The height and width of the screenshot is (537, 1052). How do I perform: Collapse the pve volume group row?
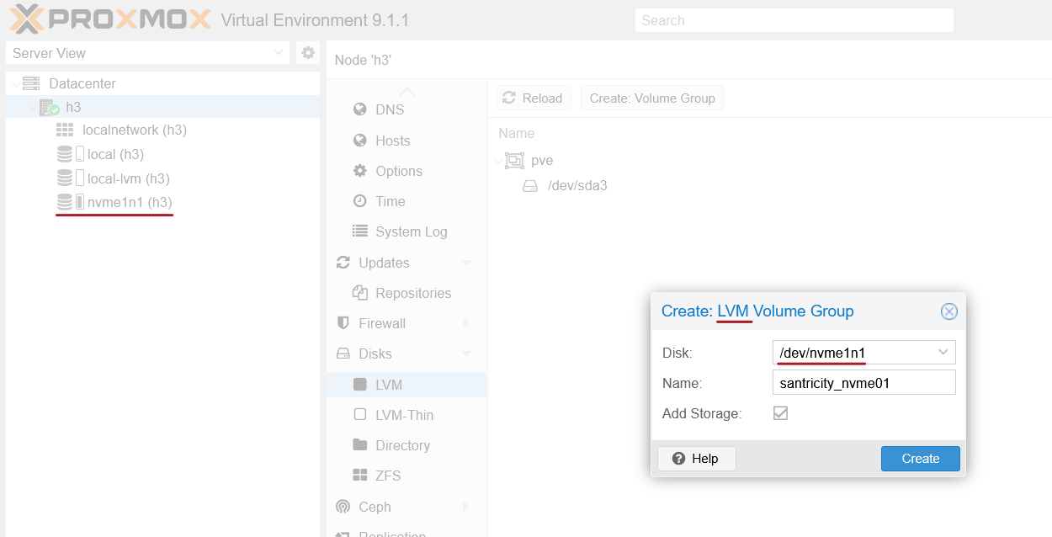pos(498,160)
